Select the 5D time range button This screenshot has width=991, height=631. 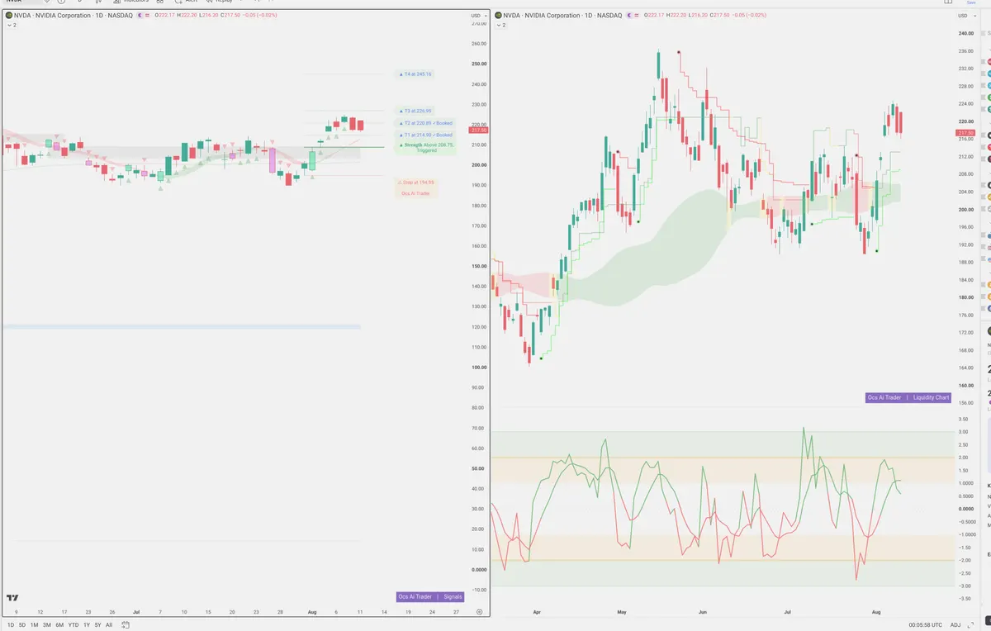click(22, 625)
